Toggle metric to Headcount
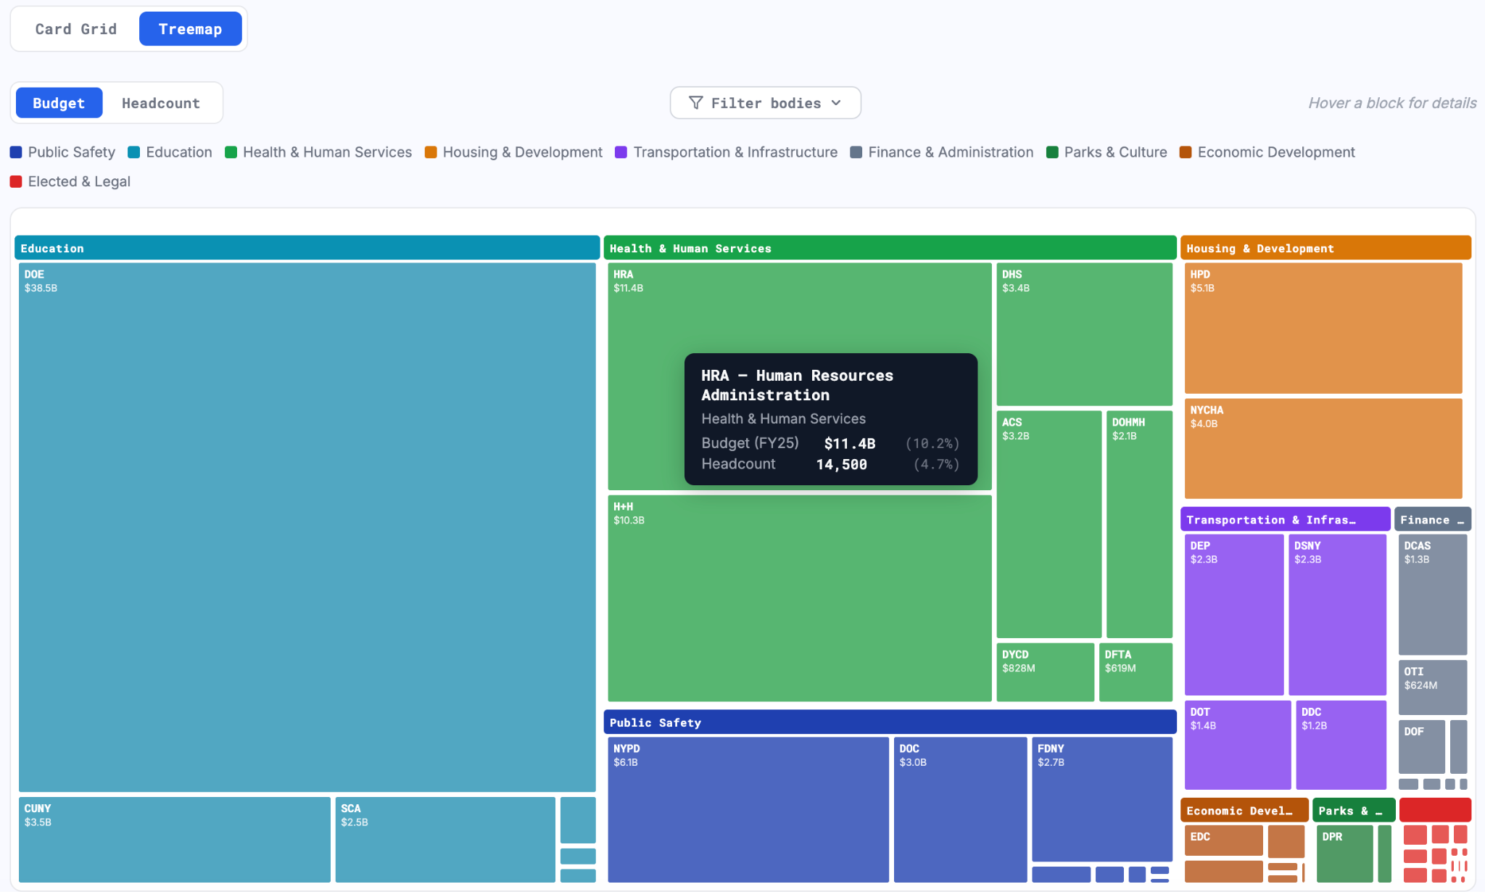Viewport: 1485px width, 892px height. [x=160, y=103]
